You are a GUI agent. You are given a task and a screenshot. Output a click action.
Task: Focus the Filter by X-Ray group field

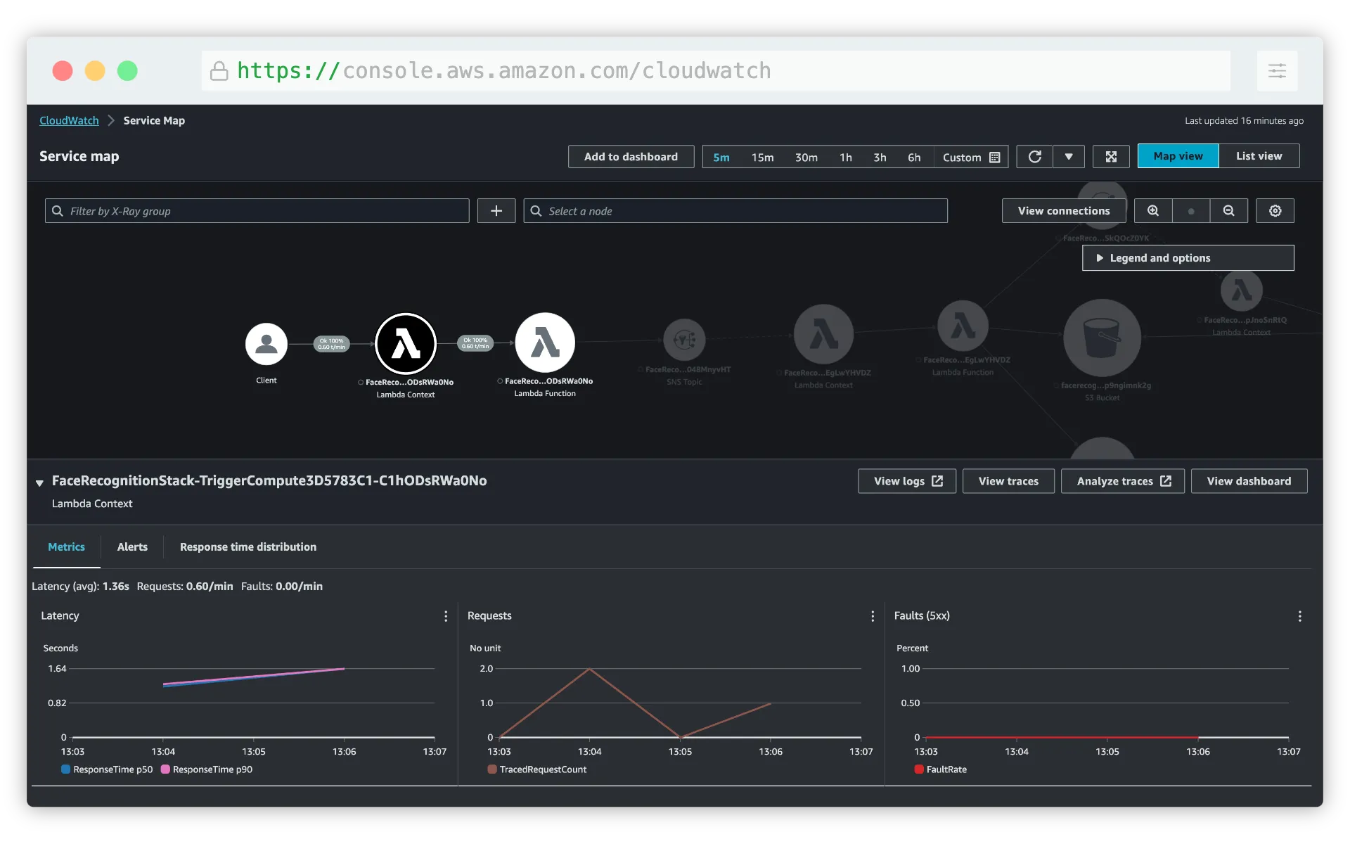(257, 211)
